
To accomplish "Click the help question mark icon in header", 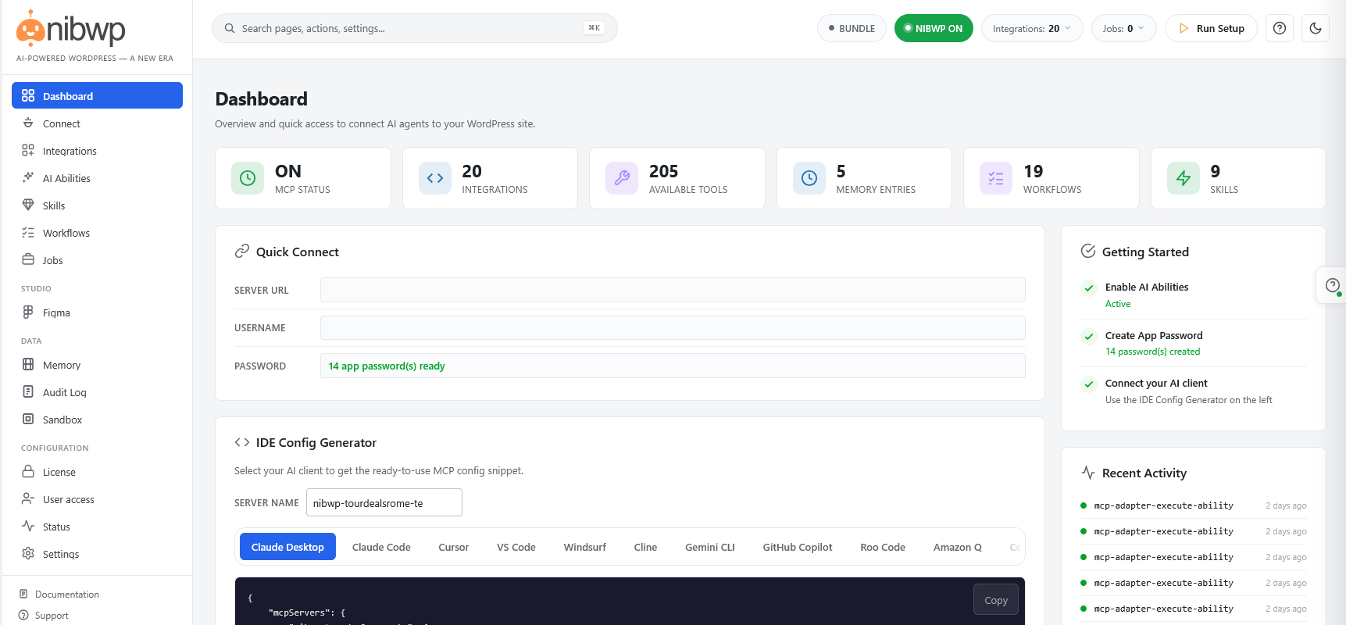I will click(x=1280, y=28).
